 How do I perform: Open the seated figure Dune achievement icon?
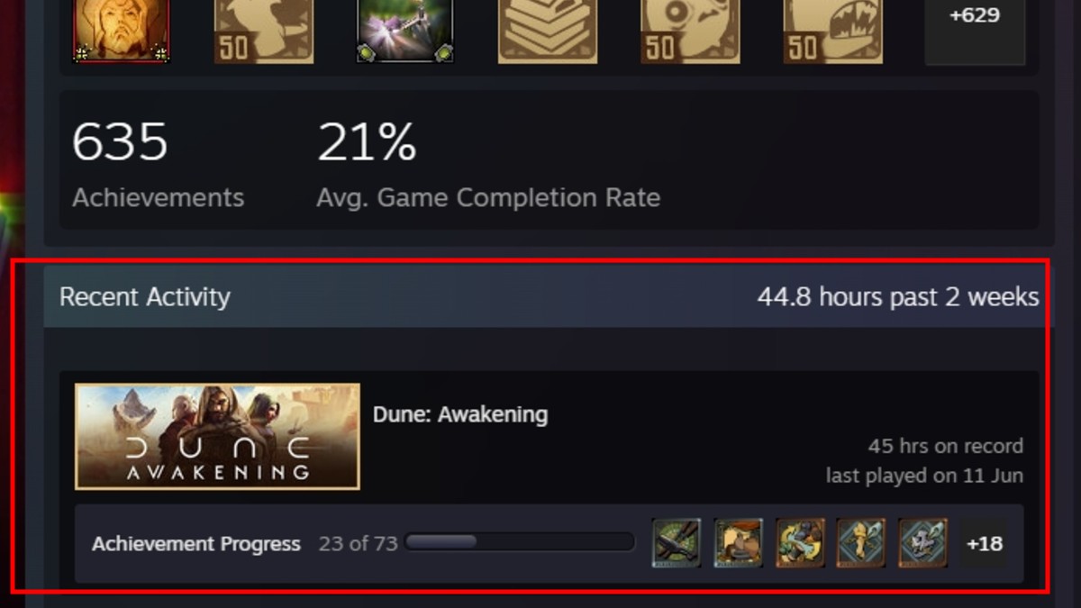coord(739,543)
